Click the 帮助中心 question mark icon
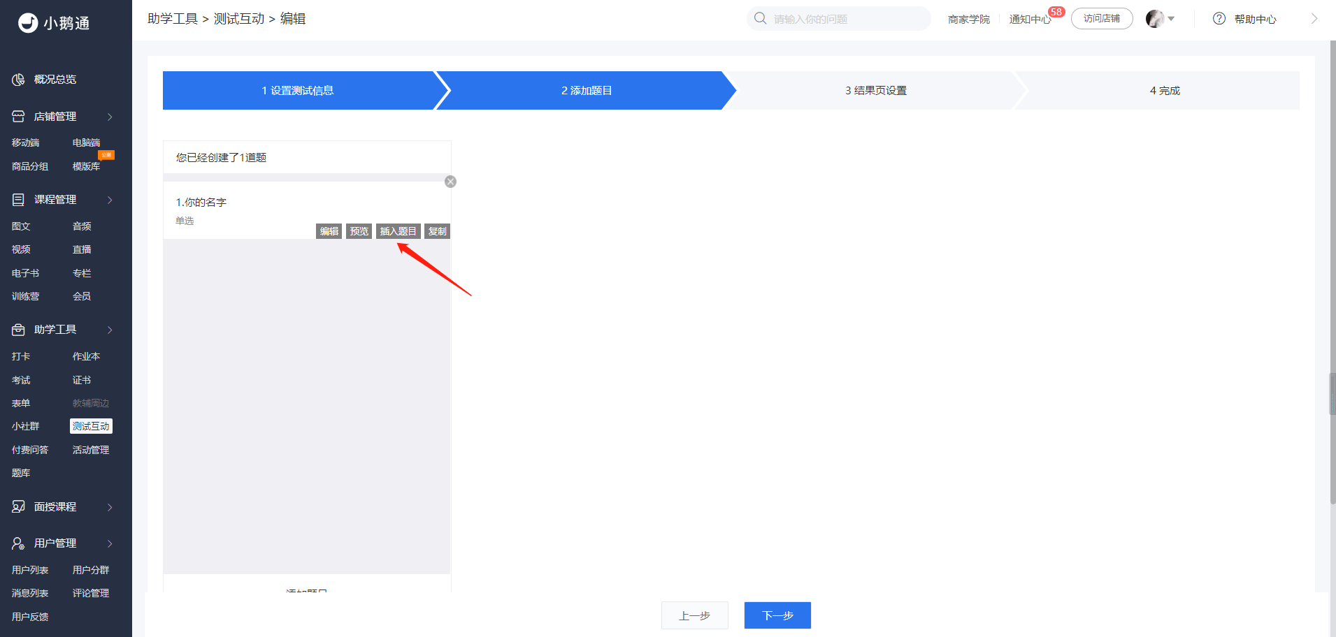The image size is (1336, 637). click(x=1219, y=19)
